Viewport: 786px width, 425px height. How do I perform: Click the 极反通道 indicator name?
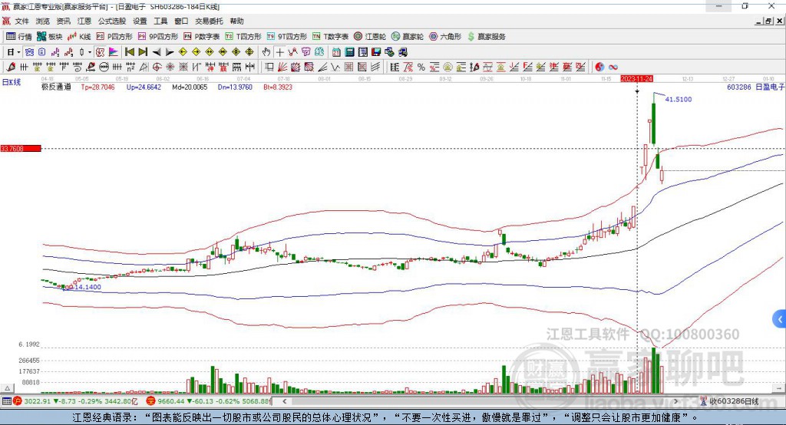pyautogui.click(x=56, y=87)
